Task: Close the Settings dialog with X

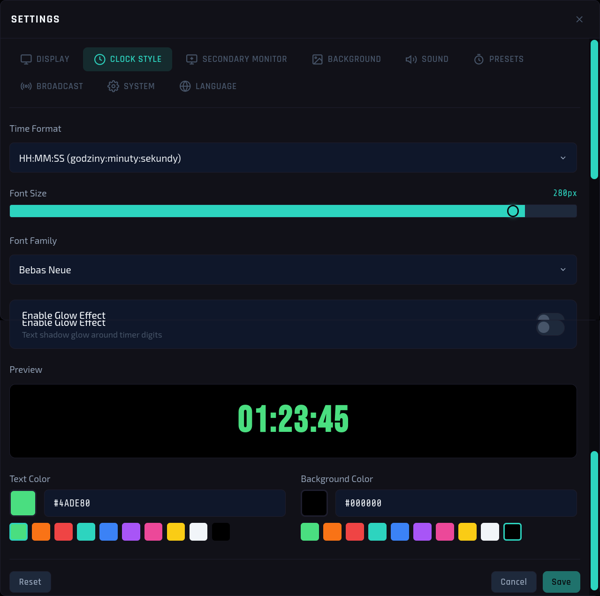Action: tap(579, 19)
